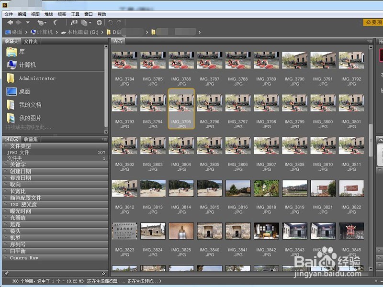Switch to the 过滤器 tab
Image resolution: width=383 pixels, height=287 pixels.
(11, 139)
